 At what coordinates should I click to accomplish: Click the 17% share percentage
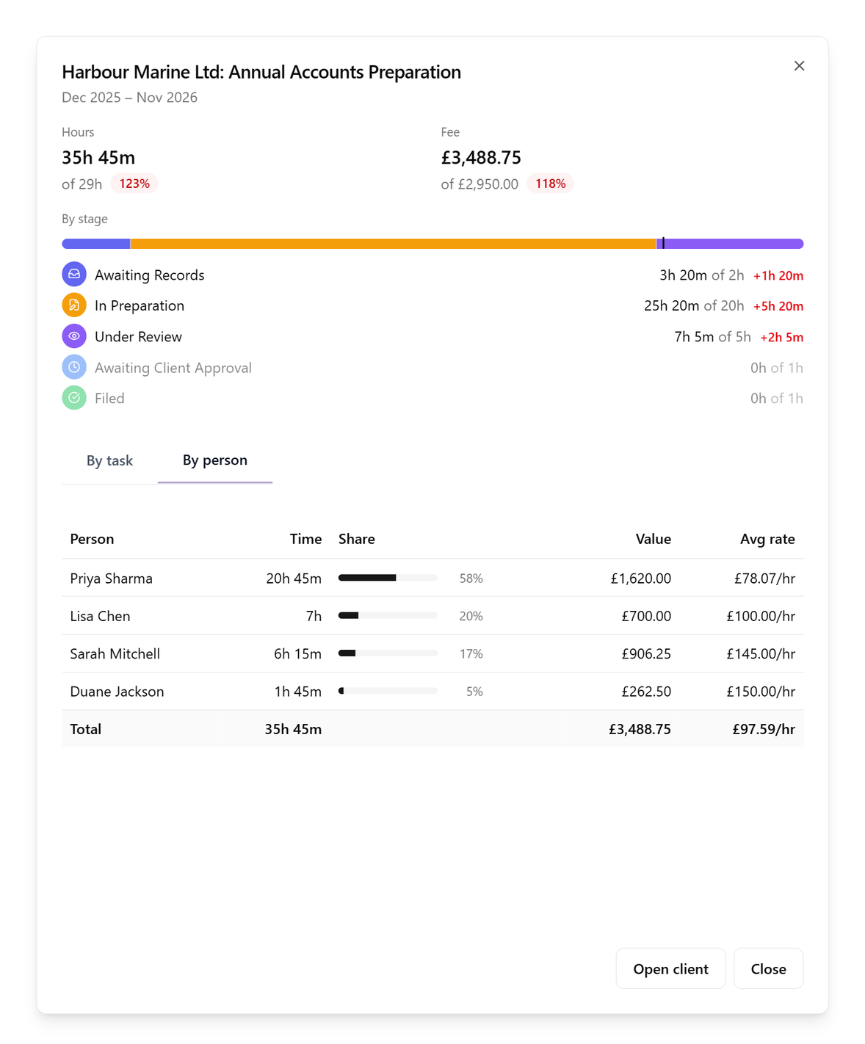click(471, 653)
